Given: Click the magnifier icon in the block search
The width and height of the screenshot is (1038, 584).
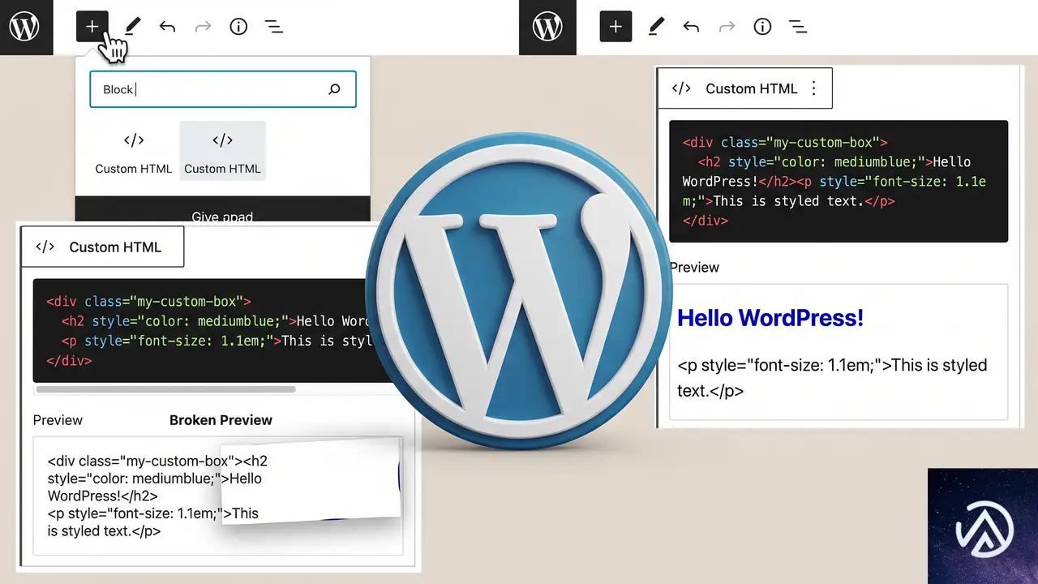Looking at the screenshot, I should pos(334,89).
